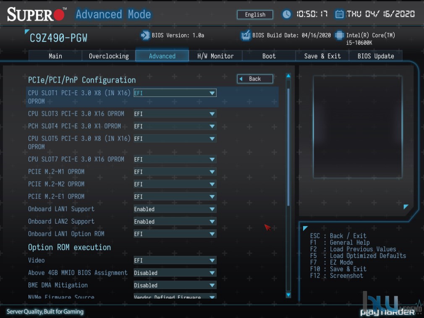Click the clock icon in the header
The height and width of the screenshot is (318, 424).
(x=287, y=14)
